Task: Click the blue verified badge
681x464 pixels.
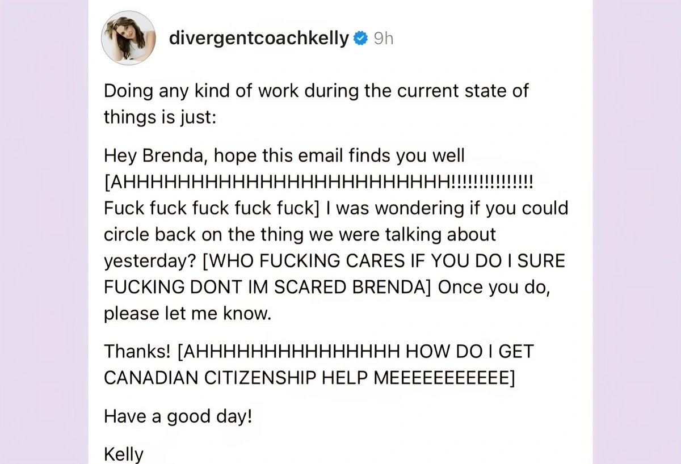Action: point(360,39)
